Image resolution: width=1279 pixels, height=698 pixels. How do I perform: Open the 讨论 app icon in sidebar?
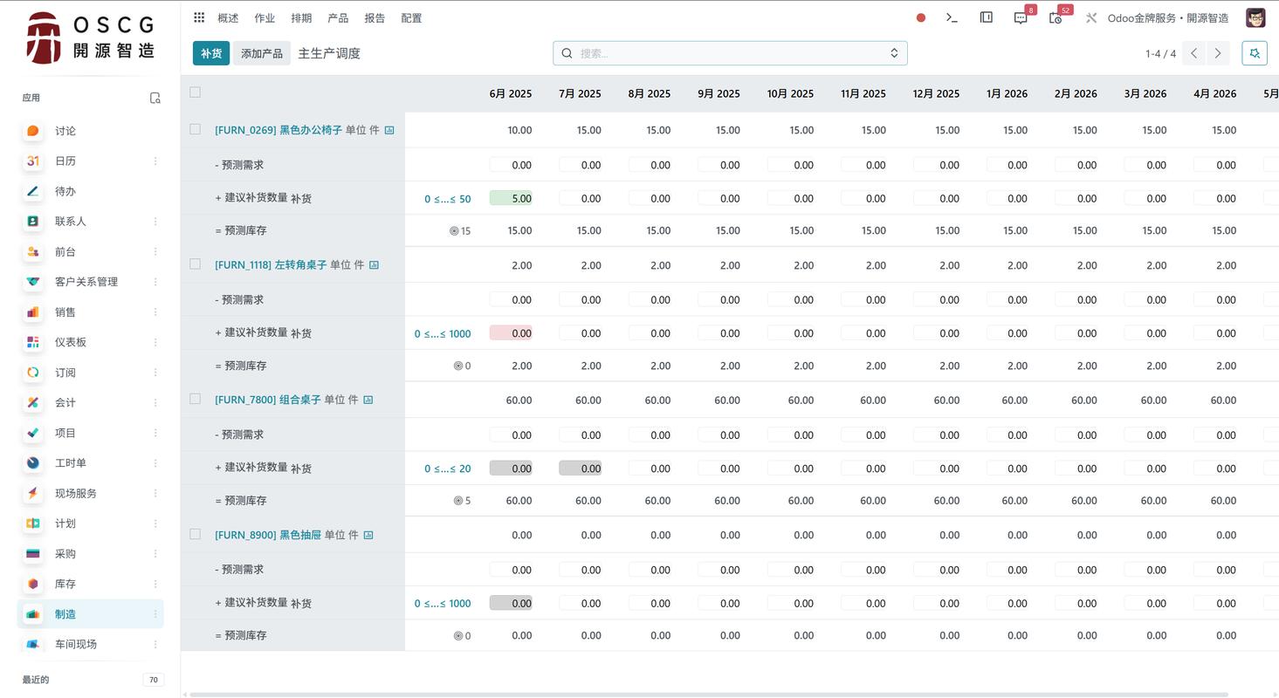tap(33, 131)
